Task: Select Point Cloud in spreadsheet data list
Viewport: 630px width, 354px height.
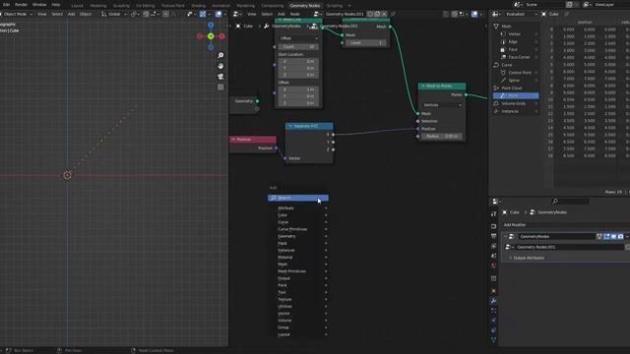Action: pyautogui.click(x=512, y=88)
